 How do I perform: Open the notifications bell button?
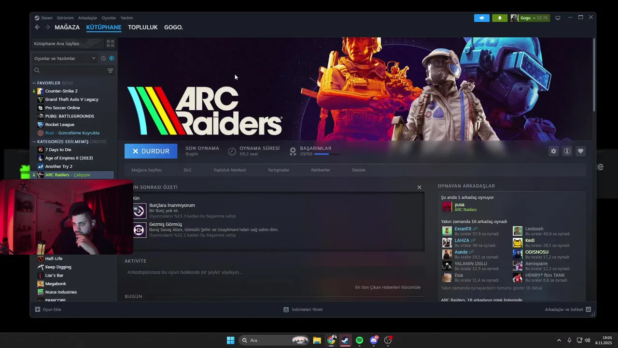(x=500, y=18)
